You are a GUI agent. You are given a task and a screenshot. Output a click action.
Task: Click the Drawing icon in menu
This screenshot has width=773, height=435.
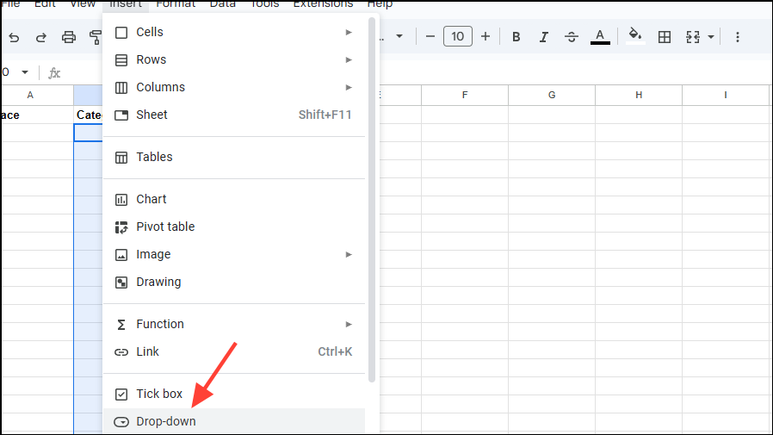click(x=121, y=283)
